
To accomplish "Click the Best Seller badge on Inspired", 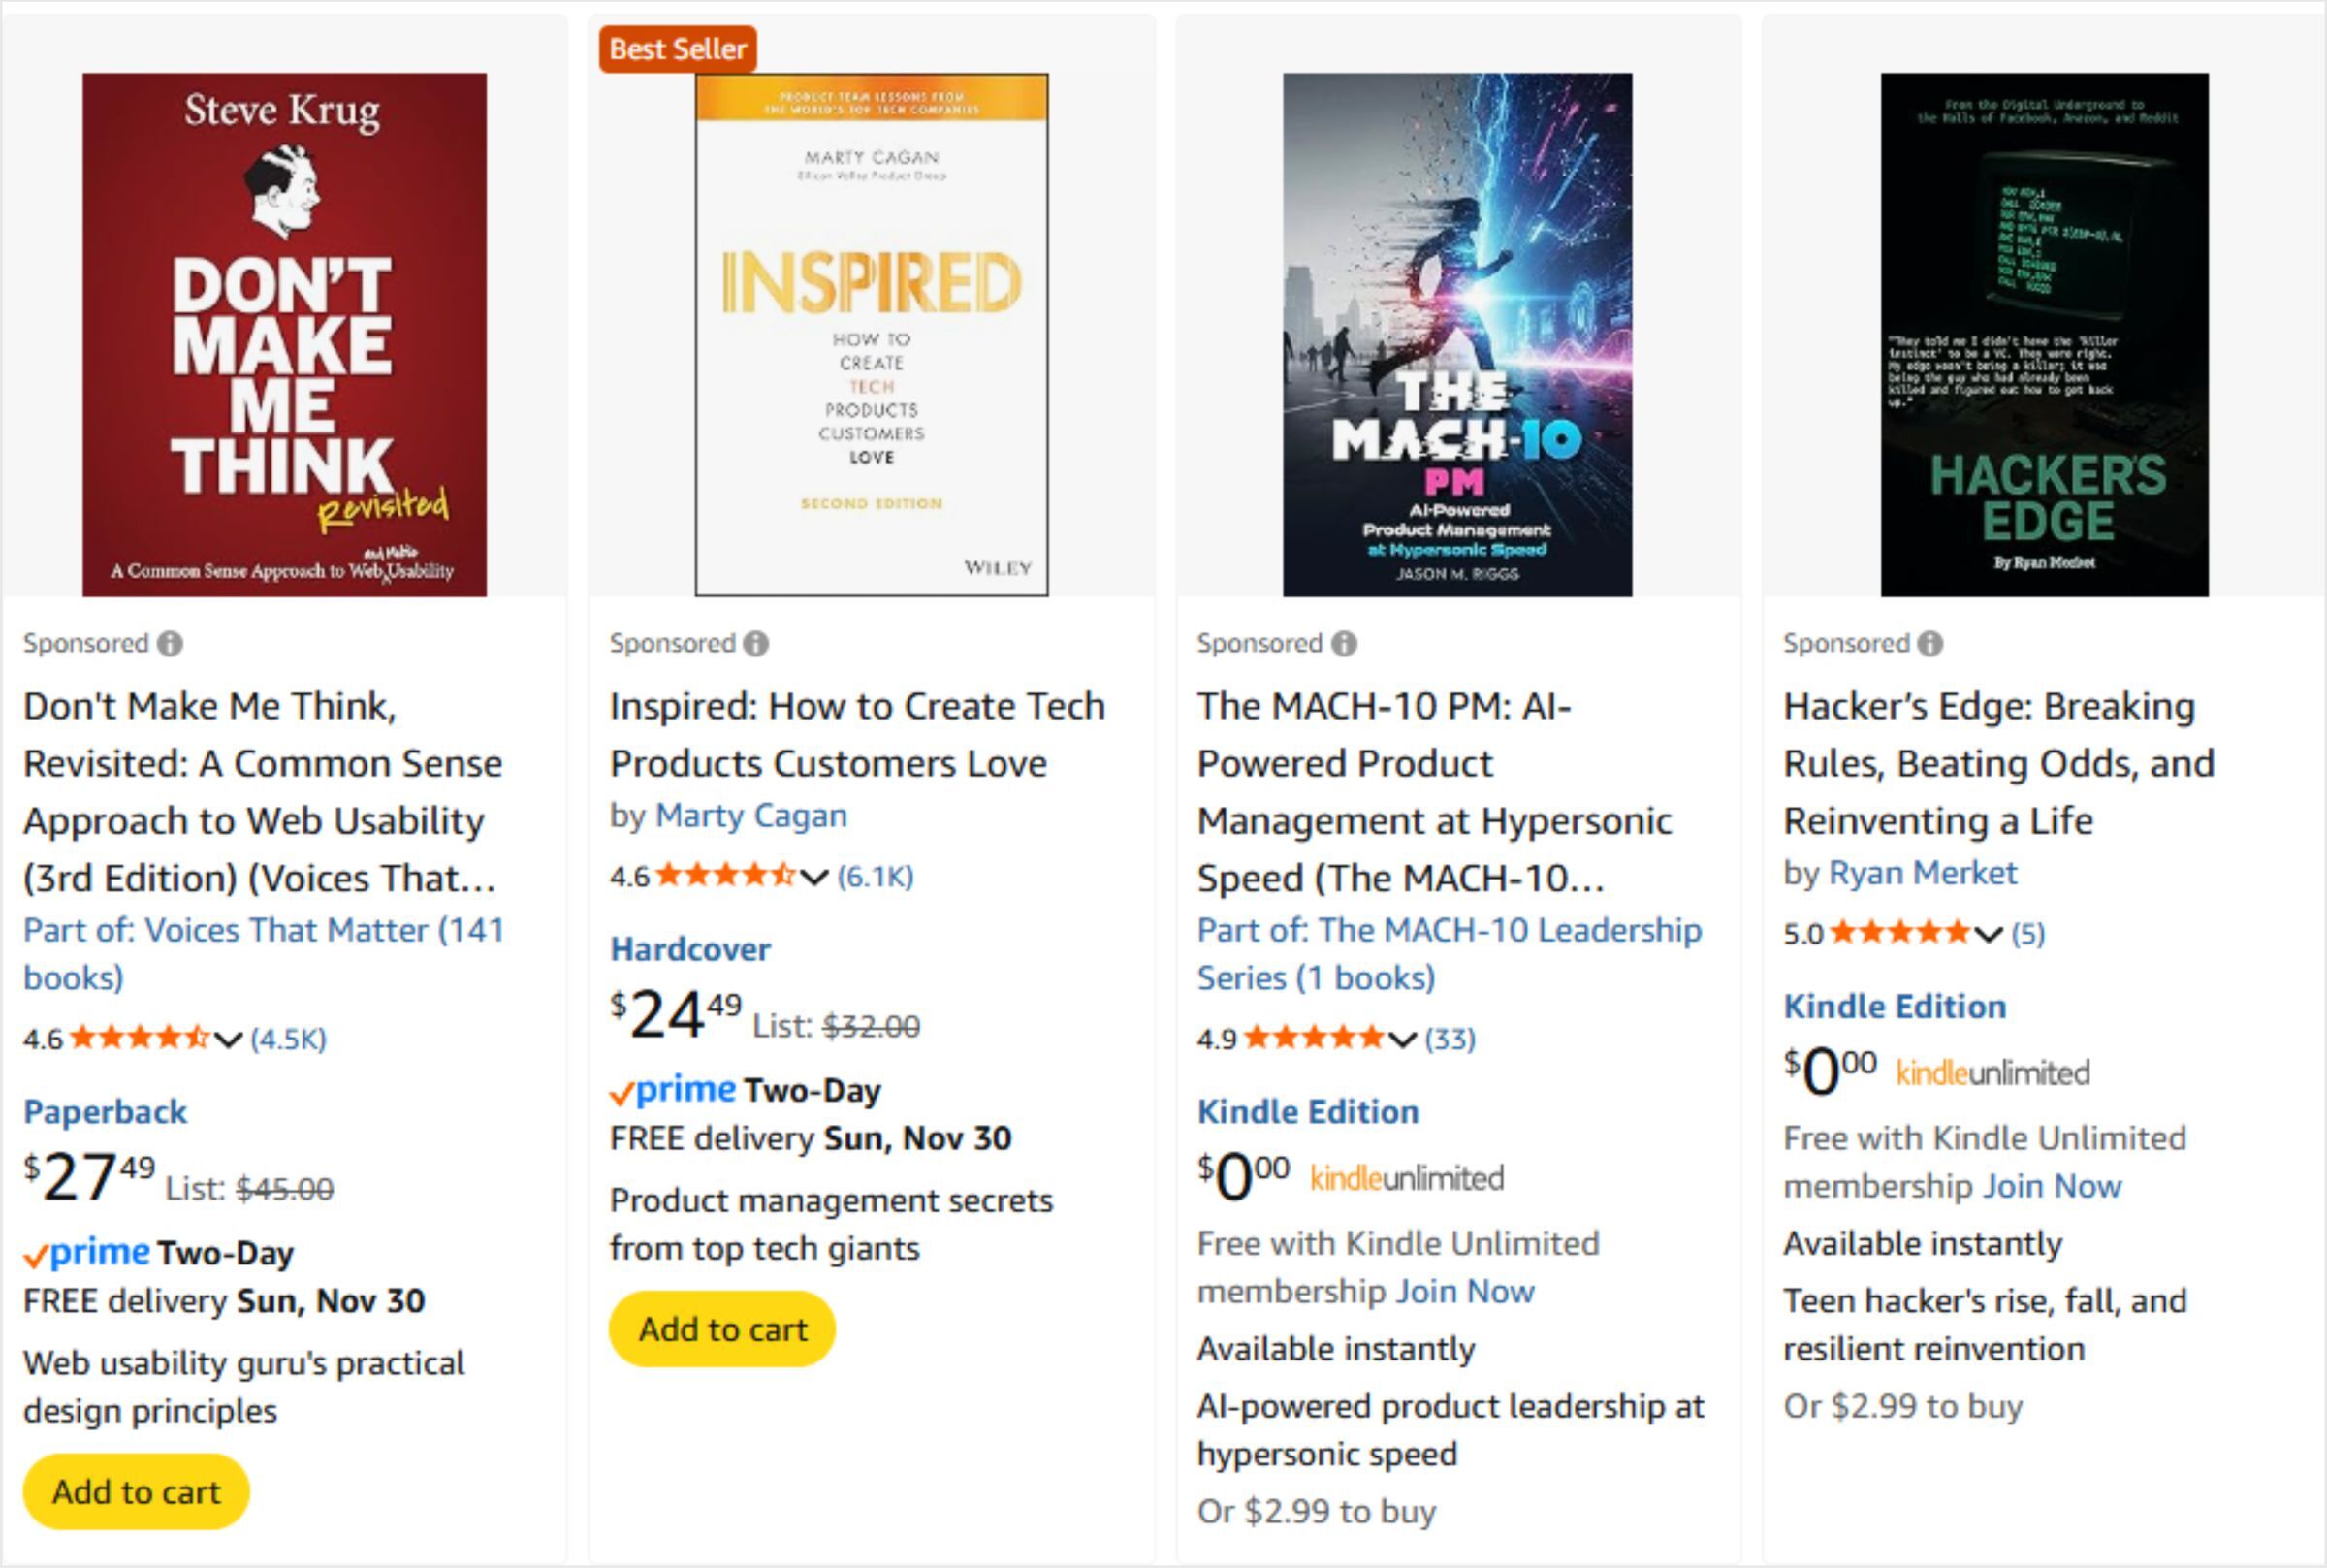I will click(678, 49).
